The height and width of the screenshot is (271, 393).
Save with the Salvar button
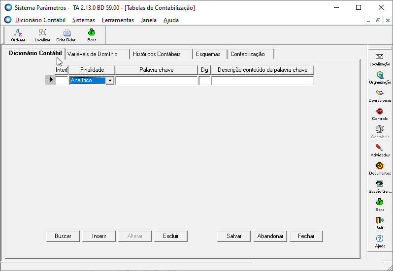click(234, 236)
